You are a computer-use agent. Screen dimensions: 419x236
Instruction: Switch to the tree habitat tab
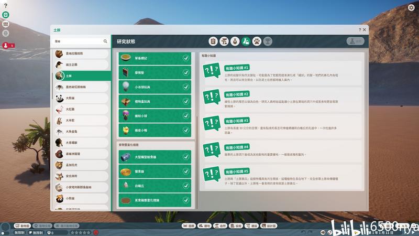(224, 41)
